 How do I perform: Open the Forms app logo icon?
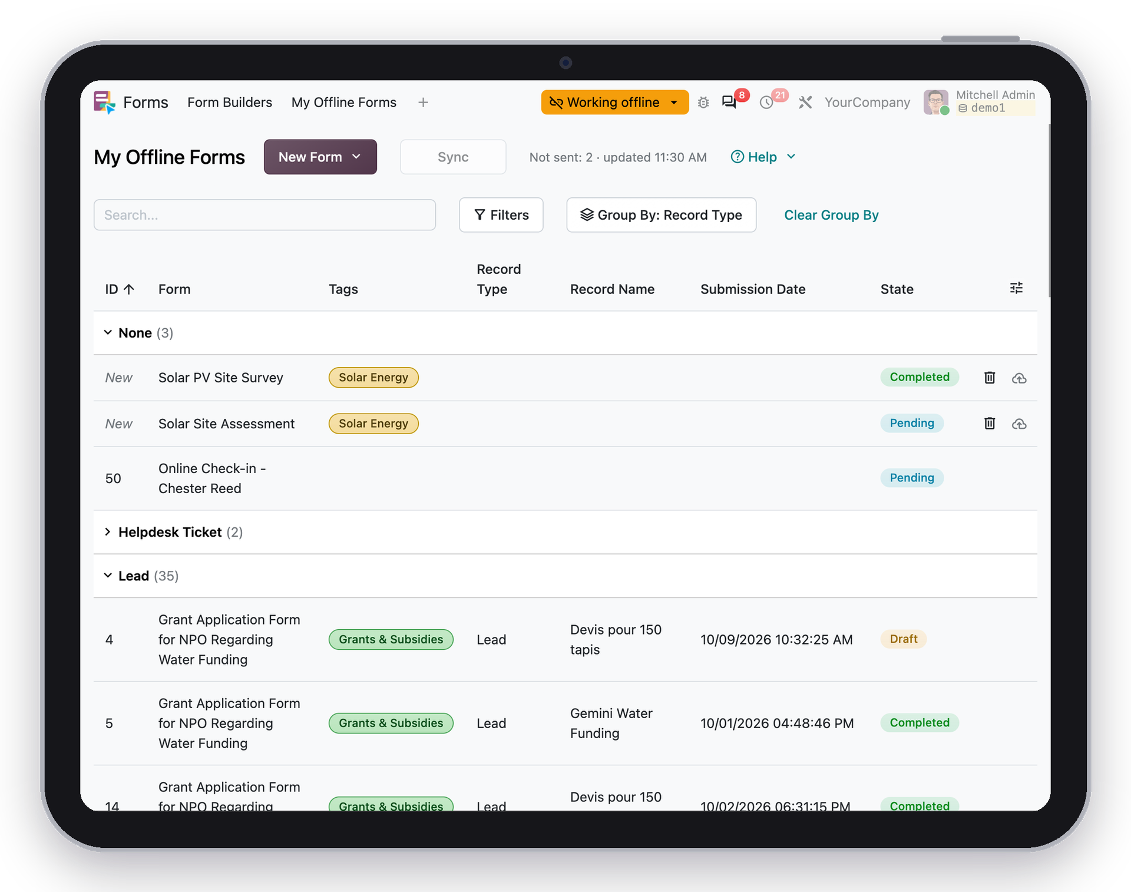(x=104, y=103)
